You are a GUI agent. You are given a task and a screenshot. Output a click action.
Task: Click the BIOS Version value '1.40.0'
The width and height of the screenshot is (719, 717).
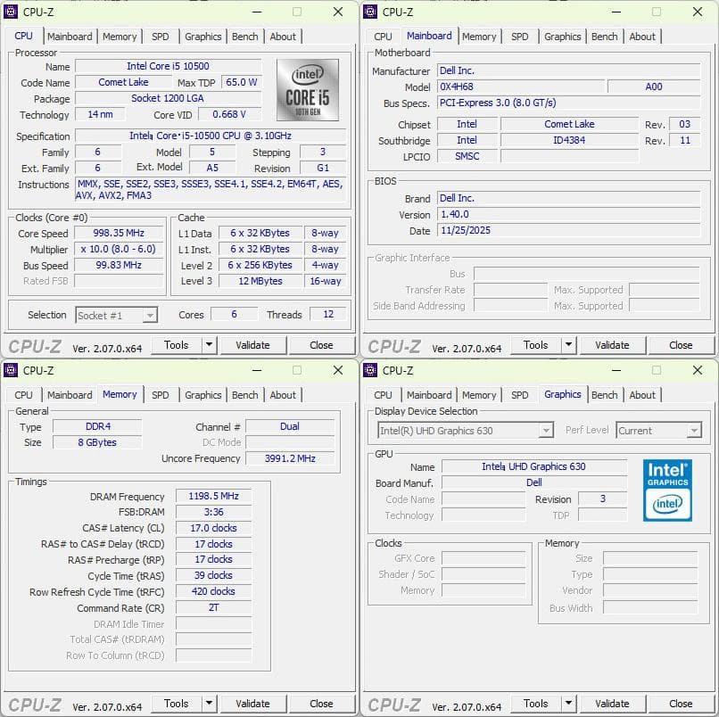(x=568, y=215)
